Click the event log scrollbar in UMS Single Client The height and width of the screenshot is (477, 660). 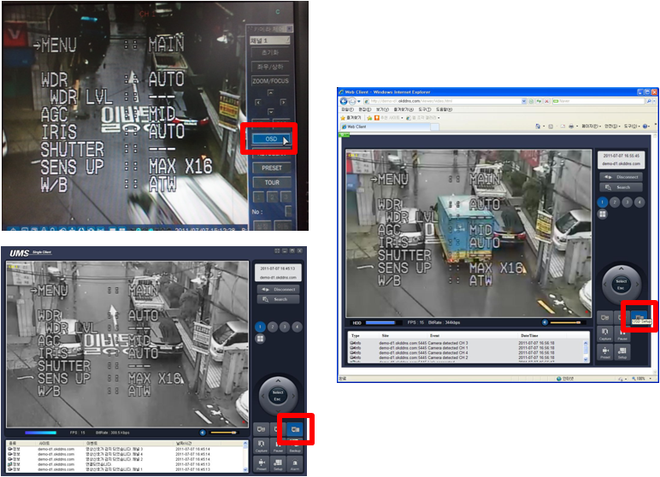[x=245, y=456]
